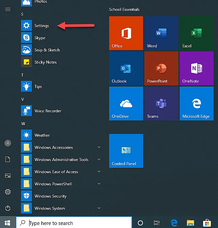Open the Windows Accessories folder
The image size is (218, 228).
[x=61, y=147]
